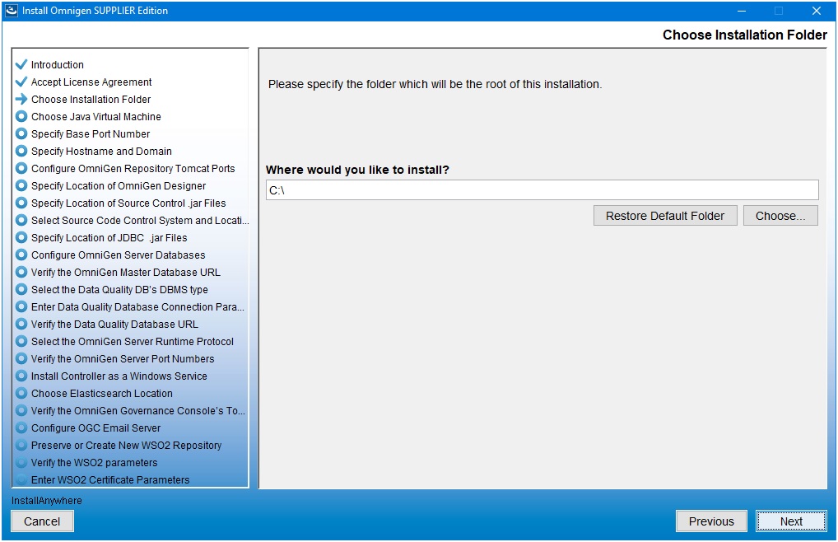Click Restore Default Folder button

[x=665, y=216]
